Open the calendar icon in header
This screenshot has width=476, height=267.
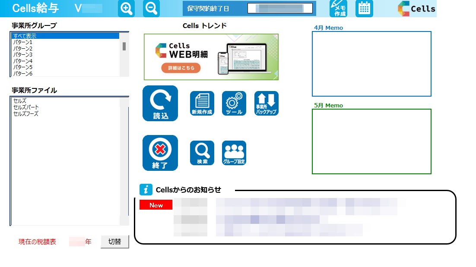click(x=364, y=9)
